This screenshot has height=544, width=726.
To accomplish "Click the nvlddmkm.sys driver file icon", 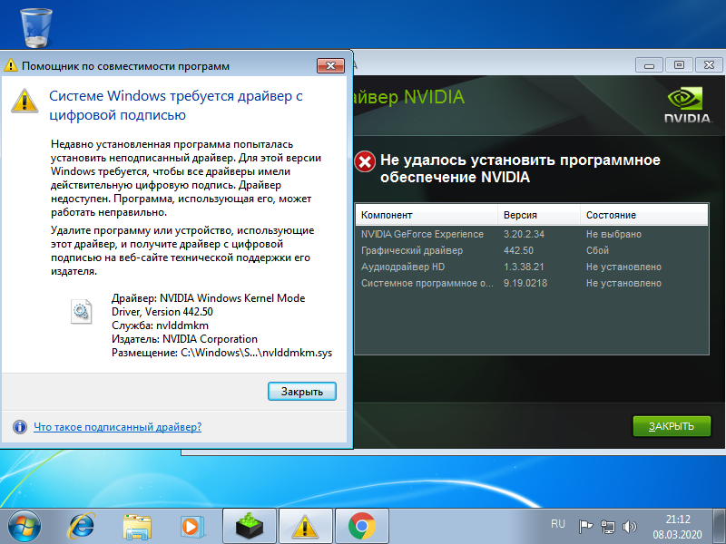I will (x=81, y=311).
